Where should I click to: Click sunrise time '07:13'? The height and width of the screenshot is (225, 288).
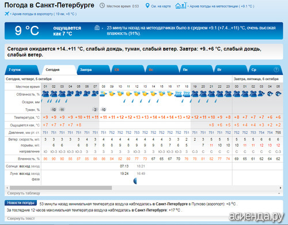coord(124,166)
